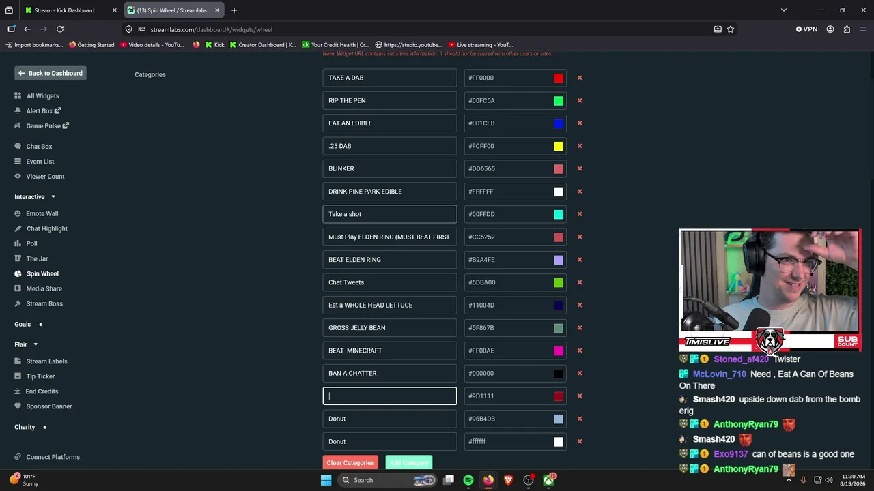The image size is (874, 491).
Task: Show hidden system tray icons
Action: [x=789, y=480]
